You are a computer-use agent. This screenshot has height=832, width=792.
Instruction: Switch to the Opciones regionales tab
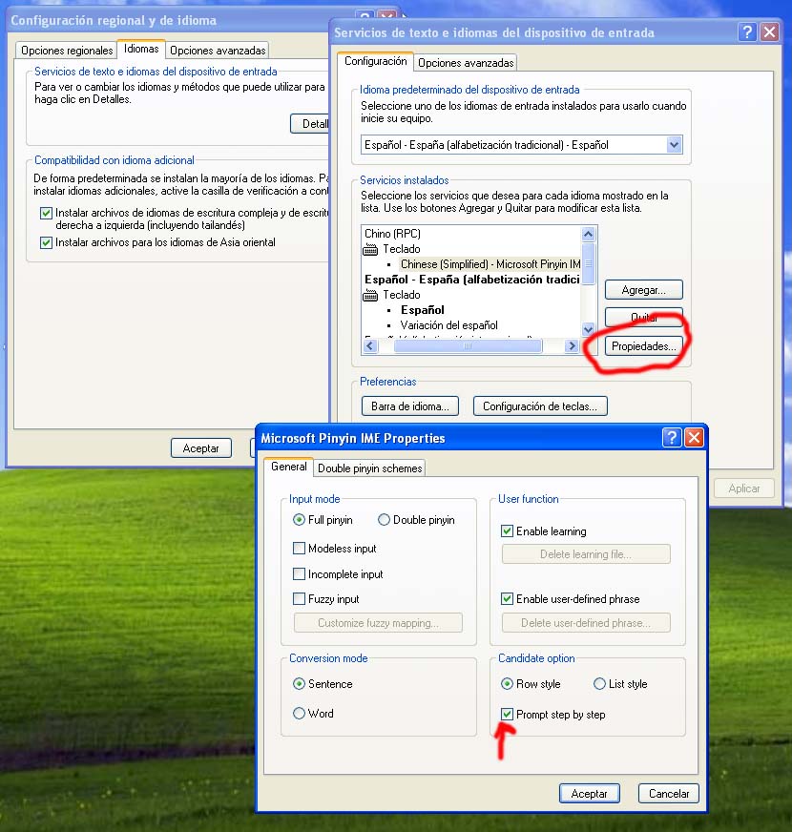tap(67, 51)
